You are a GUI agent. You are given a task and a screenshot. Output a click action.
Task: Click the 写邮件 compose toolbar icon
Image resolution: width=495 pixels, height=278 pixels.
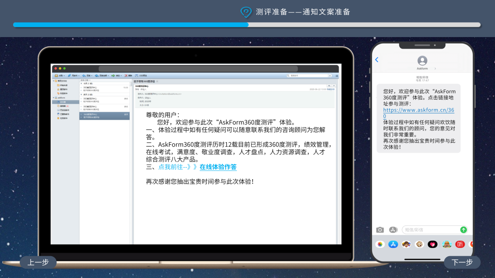[69, 76]
